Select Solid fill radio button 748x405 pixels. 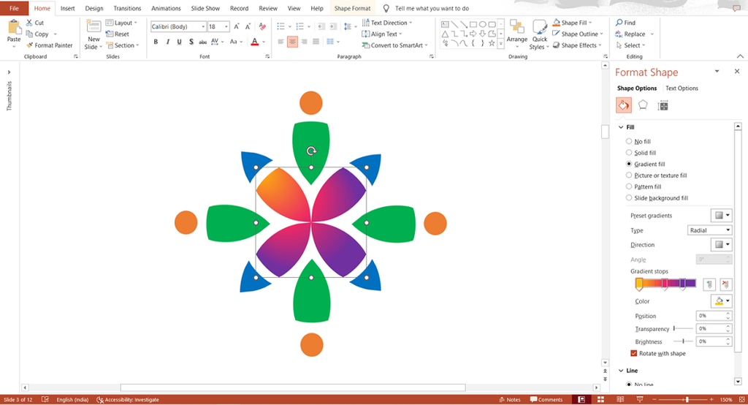629,152
